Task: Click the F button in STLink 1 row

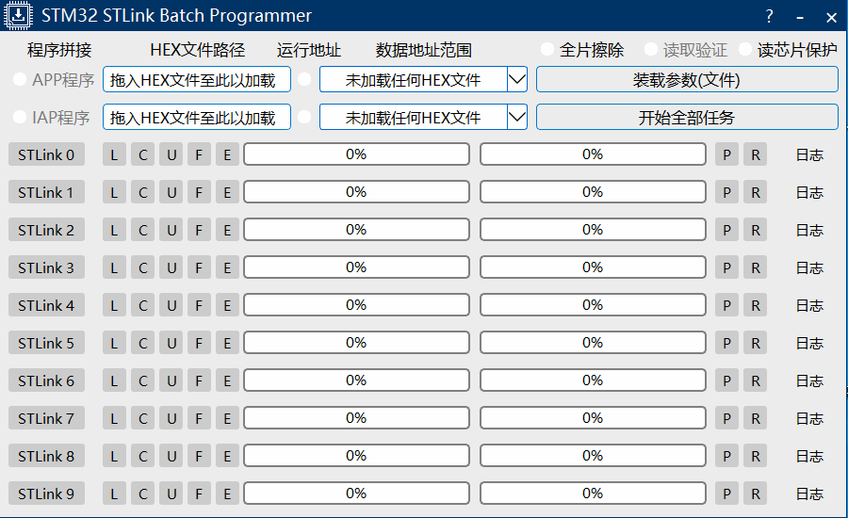Action: click(x=199, y=192)
